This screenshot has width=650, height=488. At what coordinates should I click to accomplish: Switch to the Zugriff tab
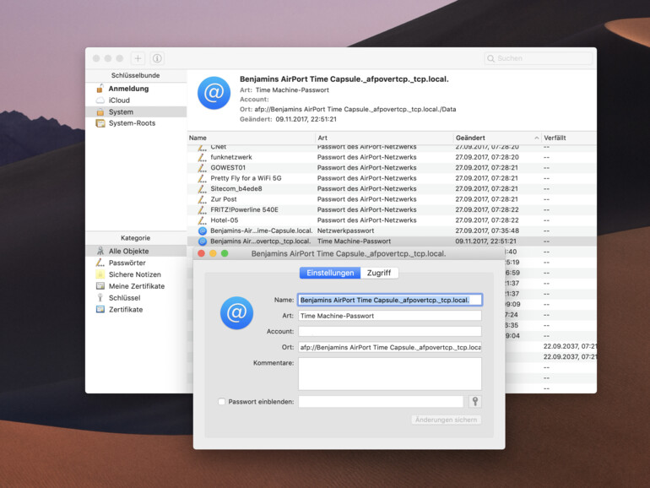point(379,273)
